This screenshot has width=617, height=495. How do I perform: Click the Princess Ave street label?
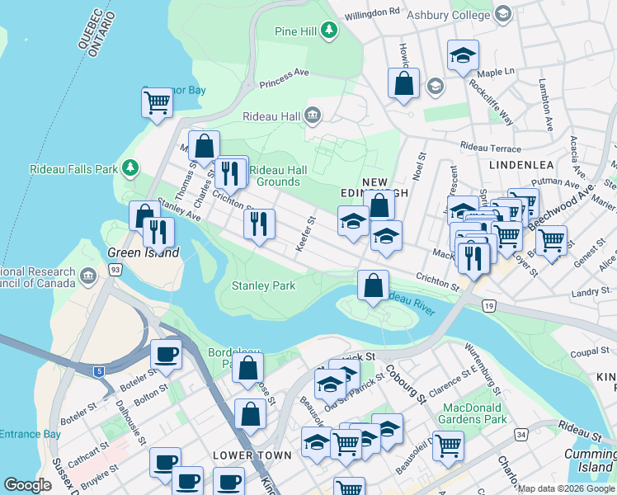tap(284, 78)
